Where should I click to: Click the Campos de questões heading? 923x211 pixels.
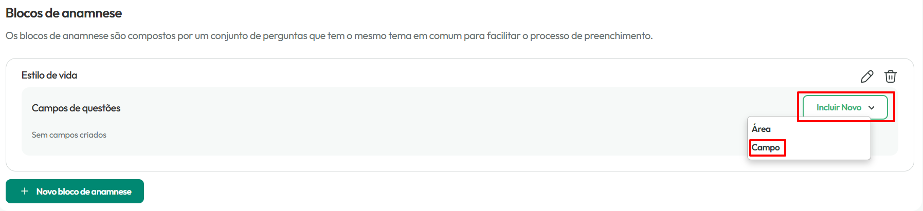pyautogui.click(x=76, y=108)
